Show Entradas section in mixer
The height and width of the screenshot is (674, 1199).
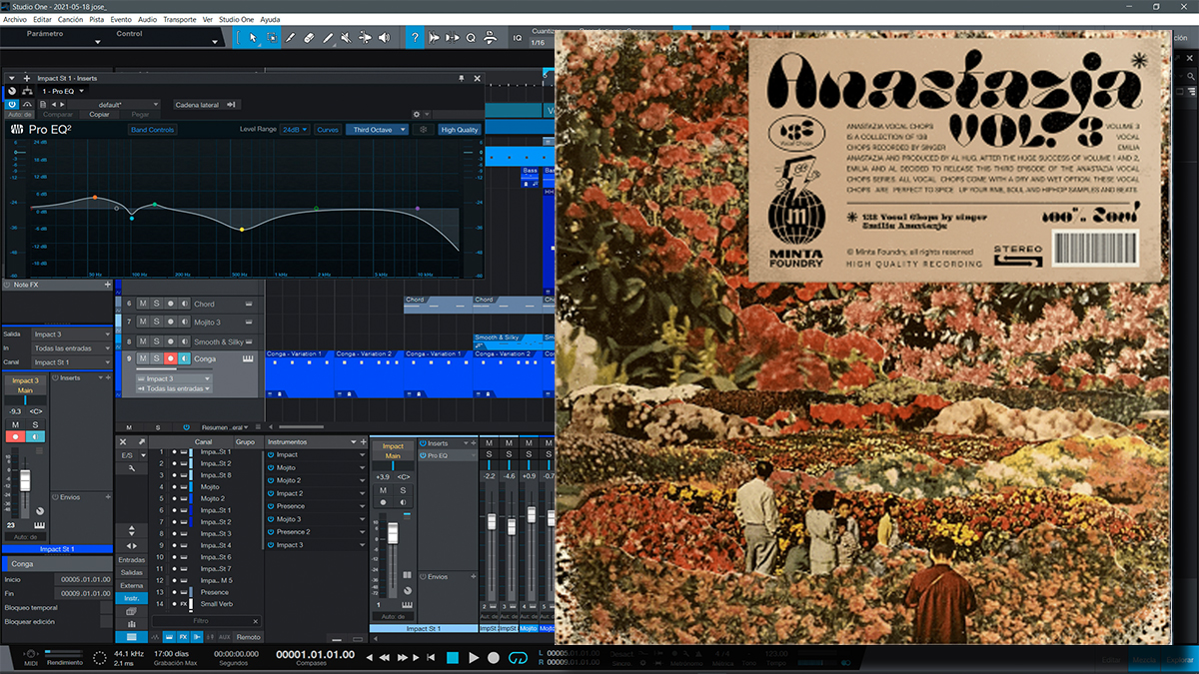click(131, 559)
